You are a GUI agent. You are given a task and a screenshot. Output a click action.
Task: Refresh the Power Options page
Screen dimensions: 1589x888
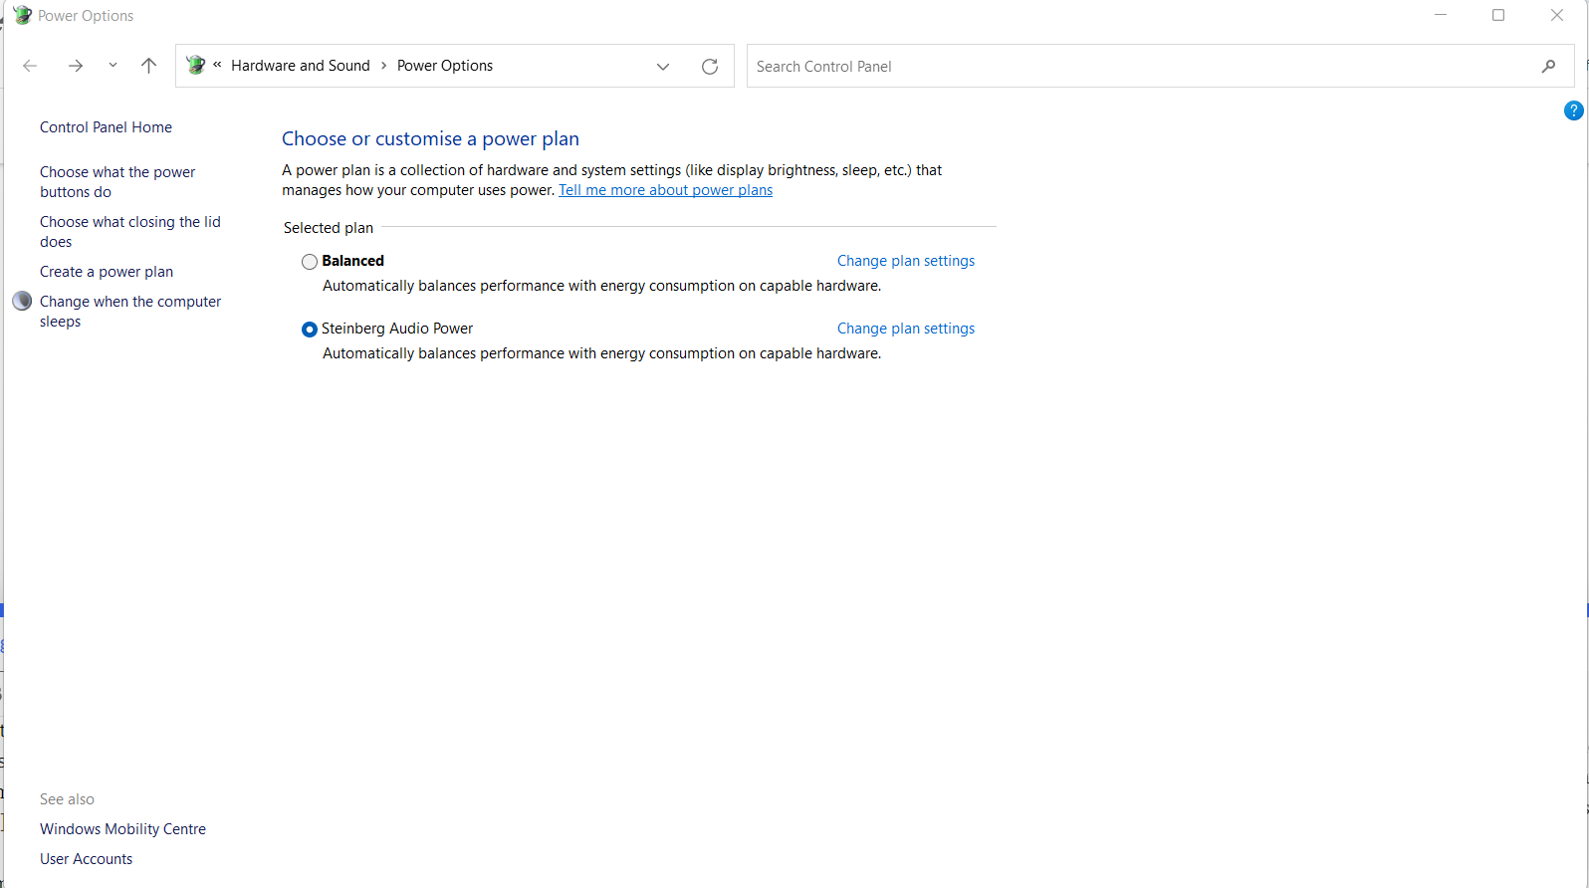point(710,67)
